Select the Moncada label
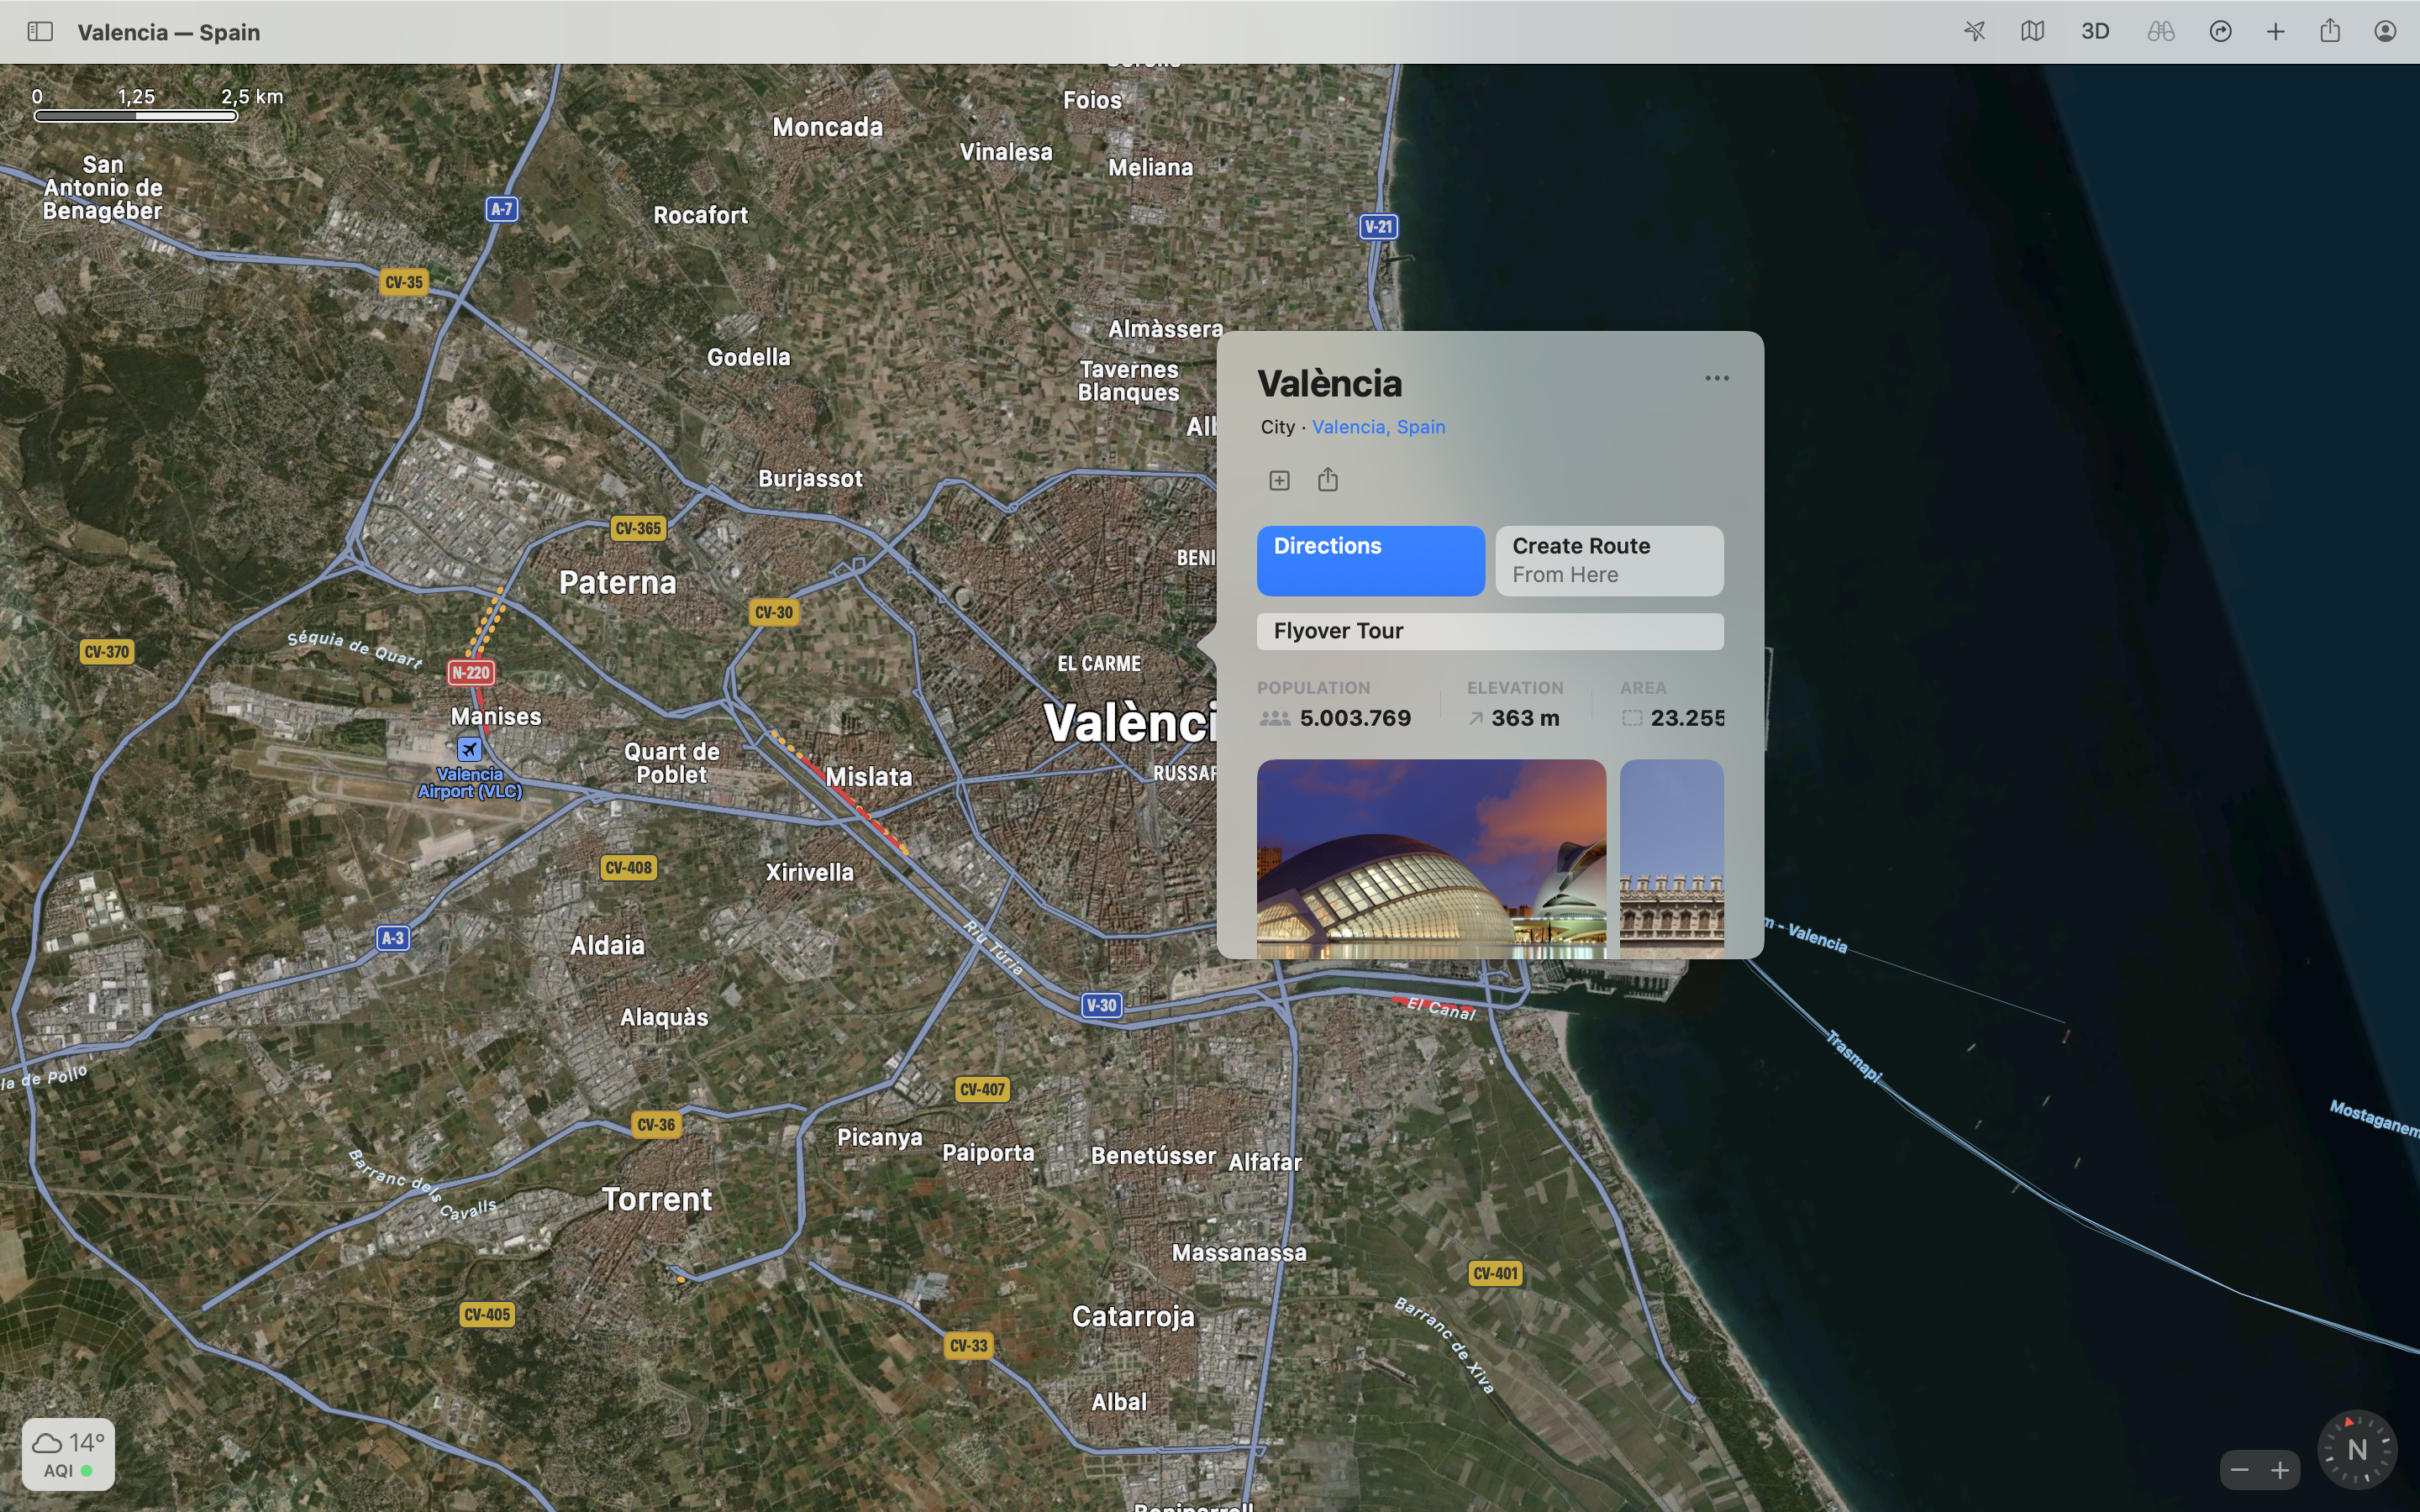2420x1512 pixels. point(827,127)
